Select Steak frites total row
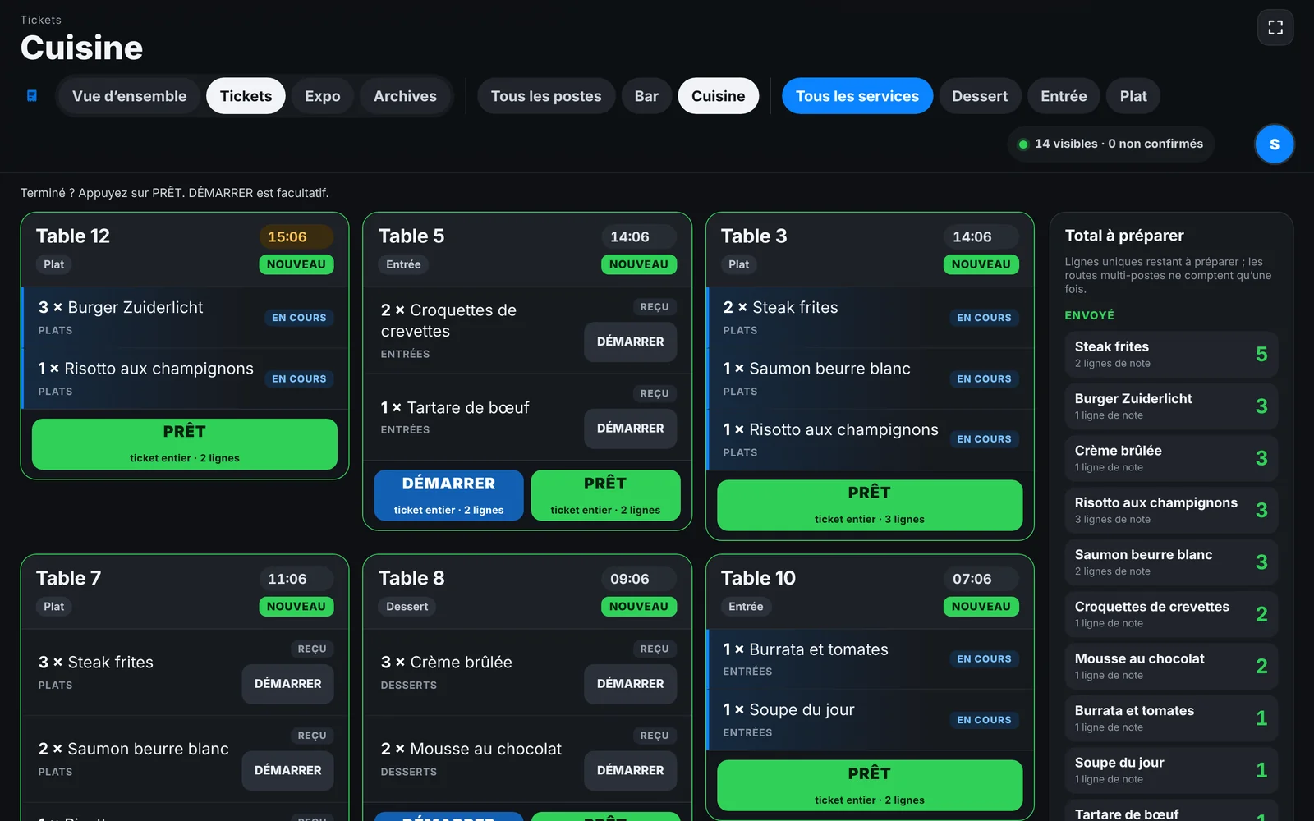Viewport: 1314px width, 821px height. [x=1171, y=355]
